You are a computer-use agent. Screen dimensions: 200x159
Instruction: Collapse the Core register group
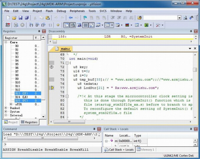point(6,42)
